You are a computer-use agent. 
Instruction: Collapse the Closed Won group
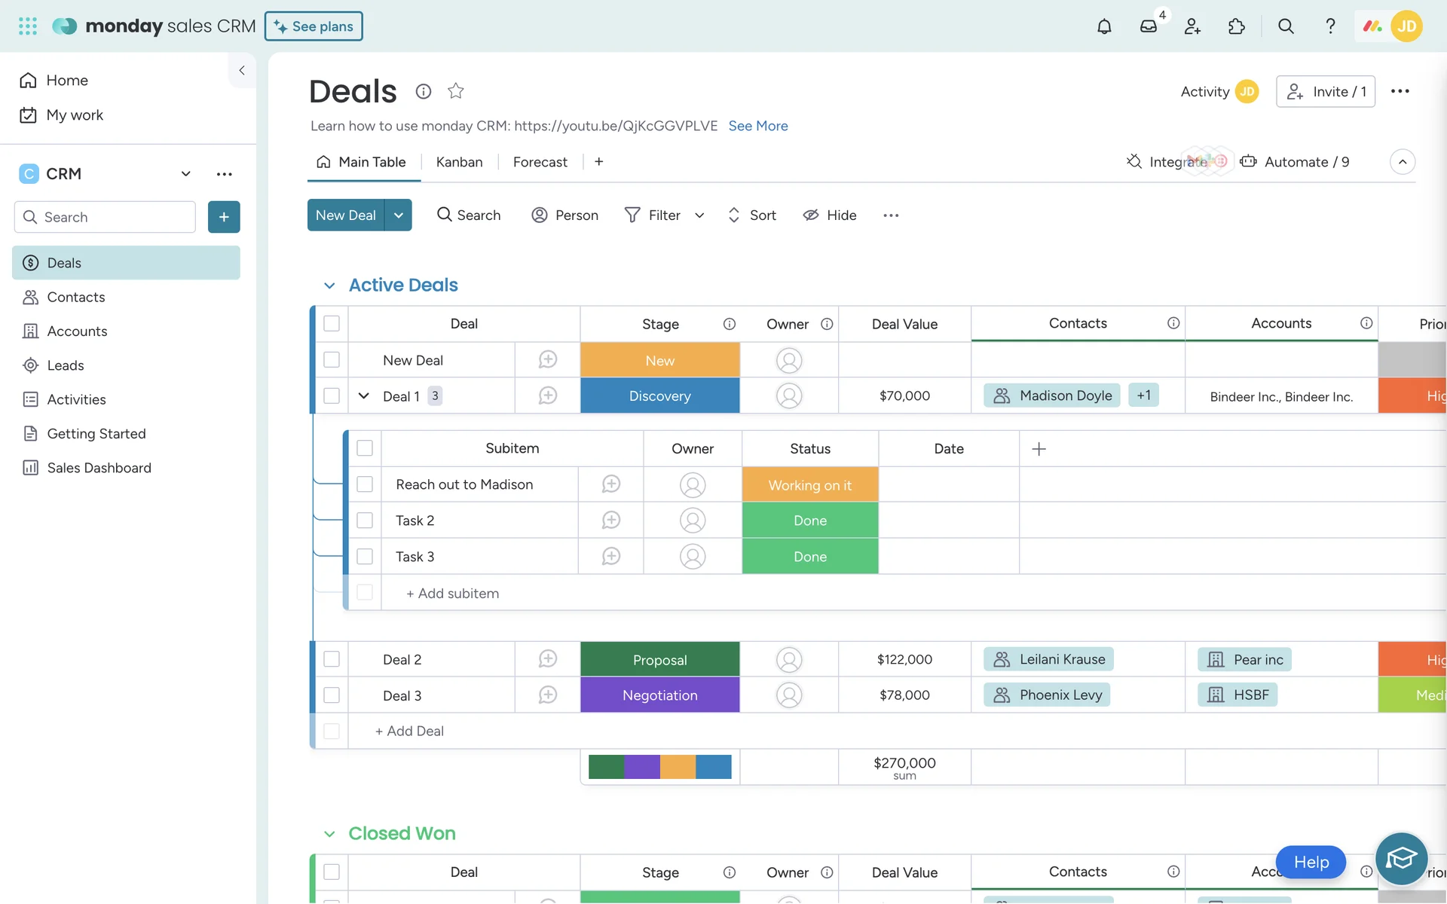coord(329,834)
